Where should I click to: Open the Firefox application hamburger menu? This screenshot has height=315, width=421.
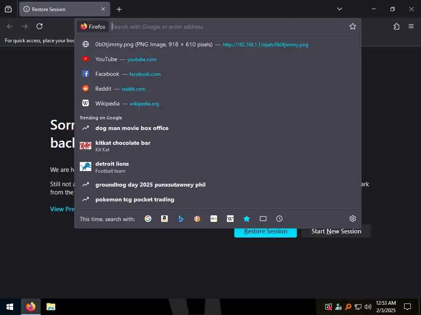tap(411, 26)
